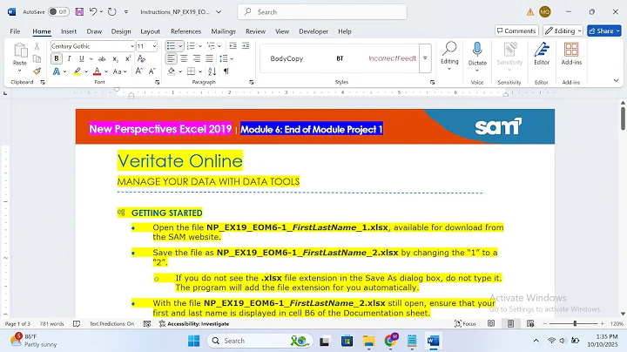Switch to Read Mode view icon
Screen dimensions: 627x352
click(491, 323)
